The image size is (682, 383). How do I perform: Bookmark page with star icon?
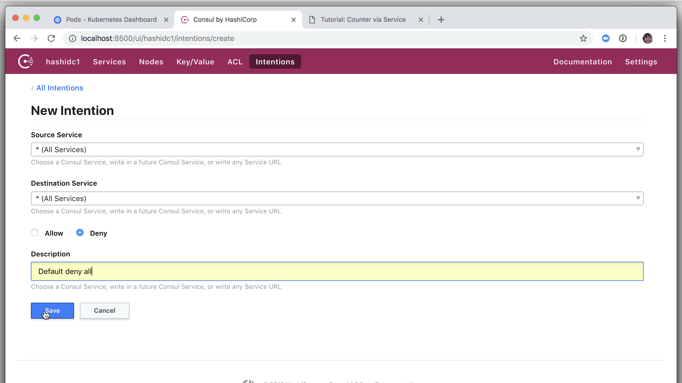[x=583, y=38]
